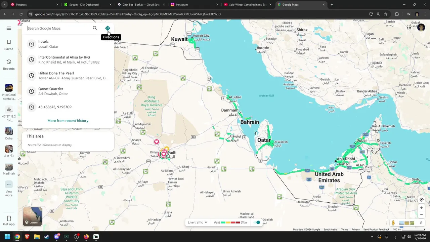This screenshot has width=430, height=242.
Task: Click View more ellipsis in sidebar
Action: 9,184
